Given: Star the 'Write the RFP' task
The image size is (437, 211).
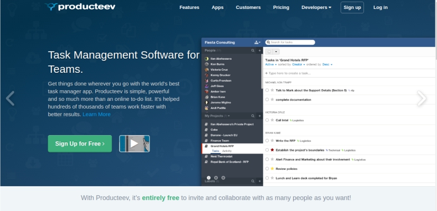Looking at the screenshot, I should click(x=272, y=141).
